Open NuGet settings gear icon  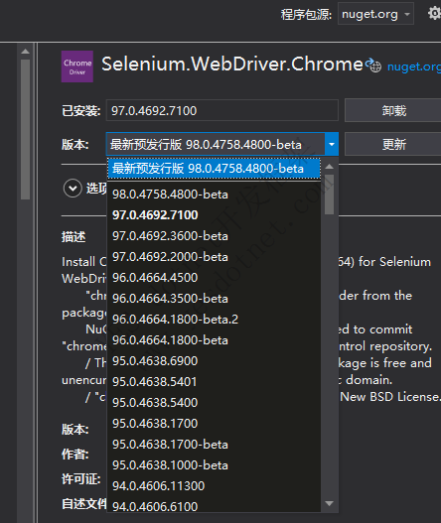434,14
